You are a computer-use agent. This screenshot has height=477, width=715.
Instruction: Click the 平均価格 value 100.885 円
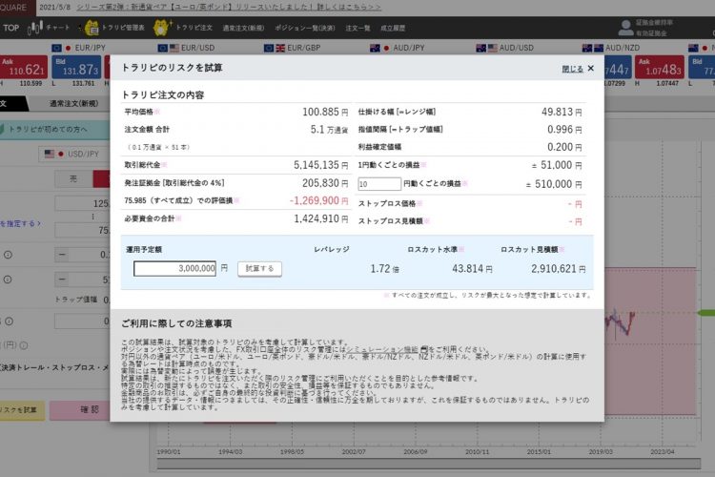click(325, 112)
